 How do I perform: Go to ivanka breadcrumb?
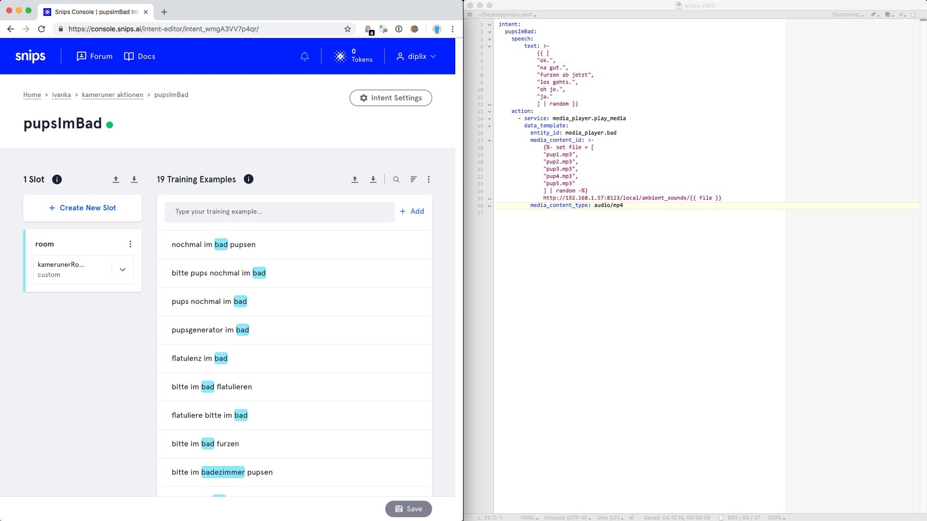pyautogui.click(x=61, y=95)
